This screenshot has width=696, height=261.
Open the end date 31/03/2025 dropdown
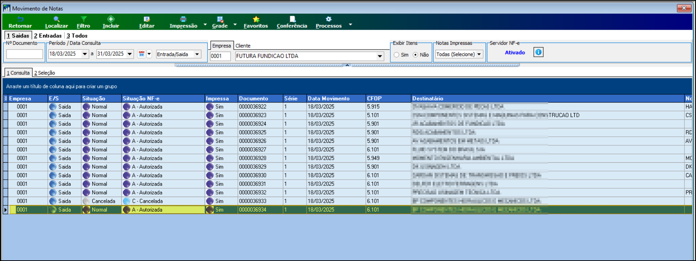pos(130,54)
